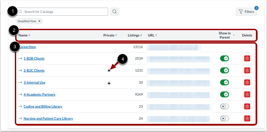Enable Show in Parent for Coding and Billing Library
The height and width of the screenshot is (132, 267).
(x=225, y=107)
